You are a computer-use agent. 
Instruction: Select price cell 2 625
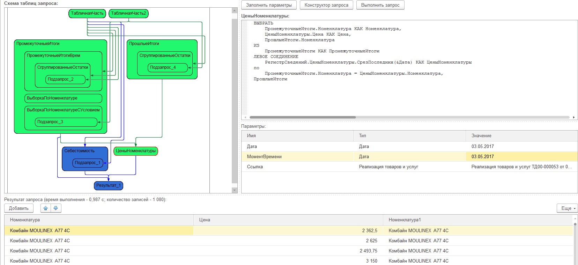click(288, 241)
